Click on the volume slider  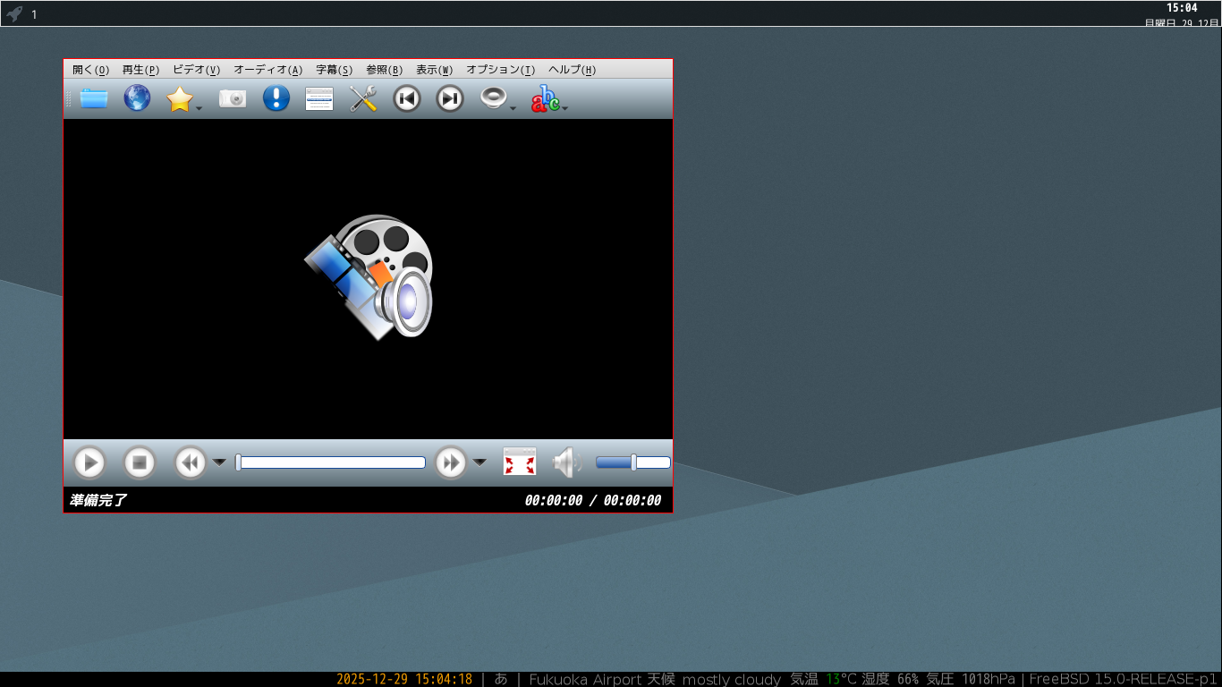point(633,462)
